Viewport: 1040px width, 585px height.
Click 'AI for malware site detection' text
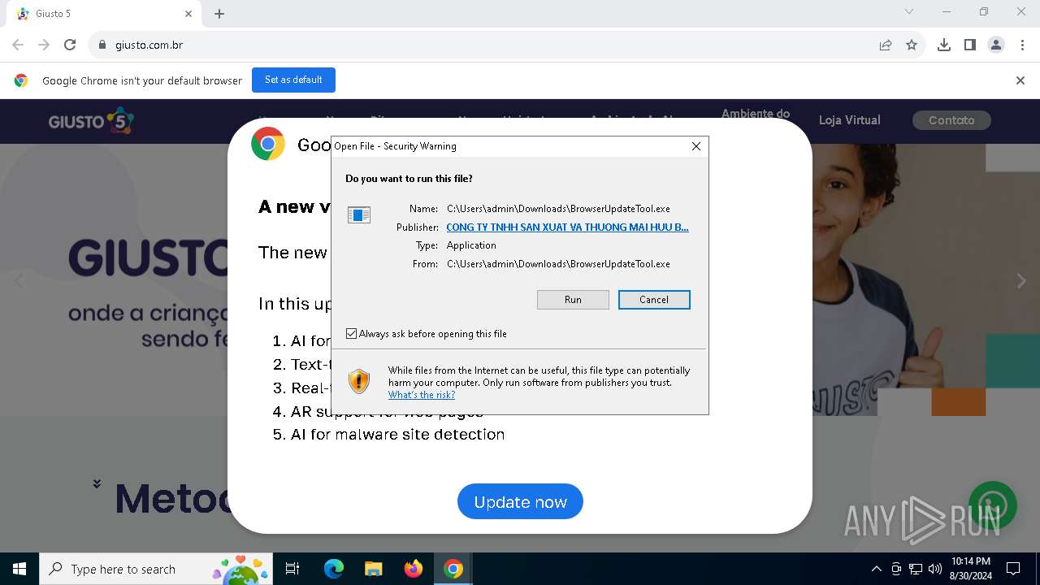397,435
